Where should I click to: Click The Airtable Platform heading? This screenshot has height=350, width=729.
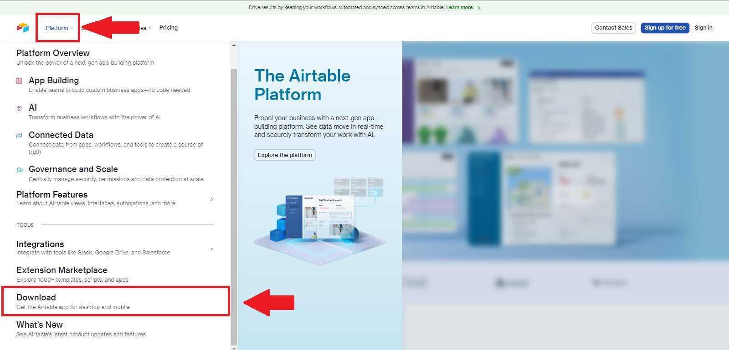point(302,85)
